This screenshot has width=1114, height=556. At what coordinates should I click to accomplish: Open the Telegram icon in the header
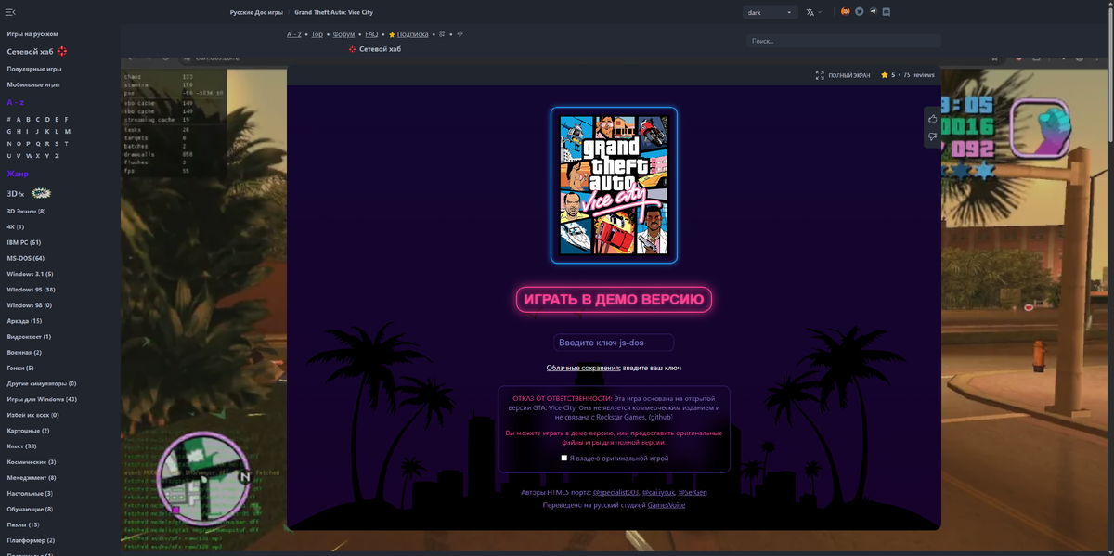point(873,12)
